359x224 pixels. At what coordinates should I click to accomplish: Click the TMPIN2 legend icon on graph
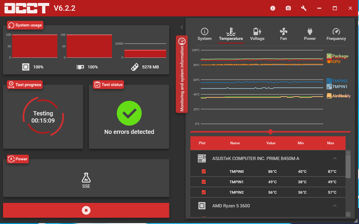pos(329,81)
